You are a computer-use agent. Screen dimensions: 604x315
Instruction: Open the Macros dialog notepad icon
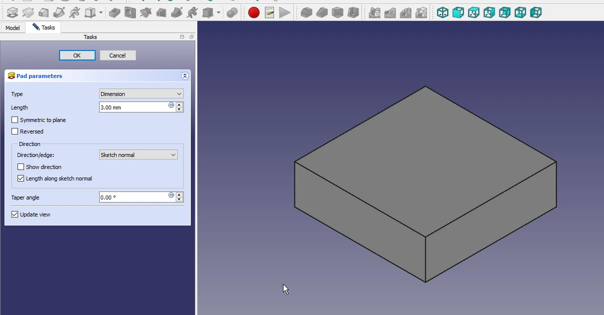(x=269, y=12)
